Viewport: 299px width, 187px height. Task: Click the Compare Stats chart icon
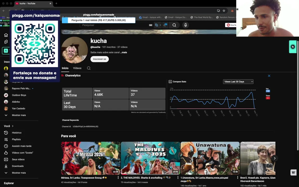tap(170, 82)
